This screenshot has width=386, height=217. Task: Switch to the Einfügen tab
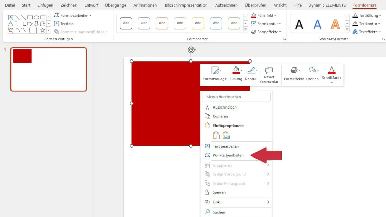coord(45,5)
